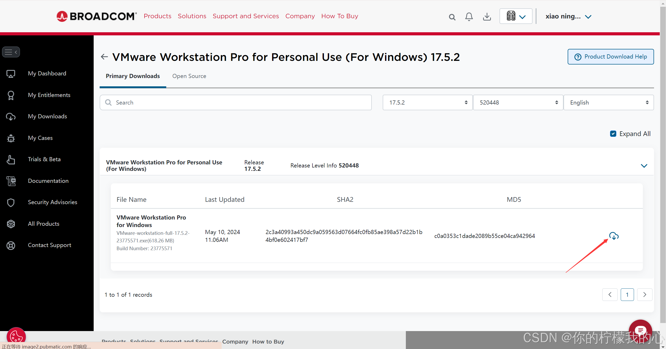Click the Broadcom logo

(x=97, y=16)
